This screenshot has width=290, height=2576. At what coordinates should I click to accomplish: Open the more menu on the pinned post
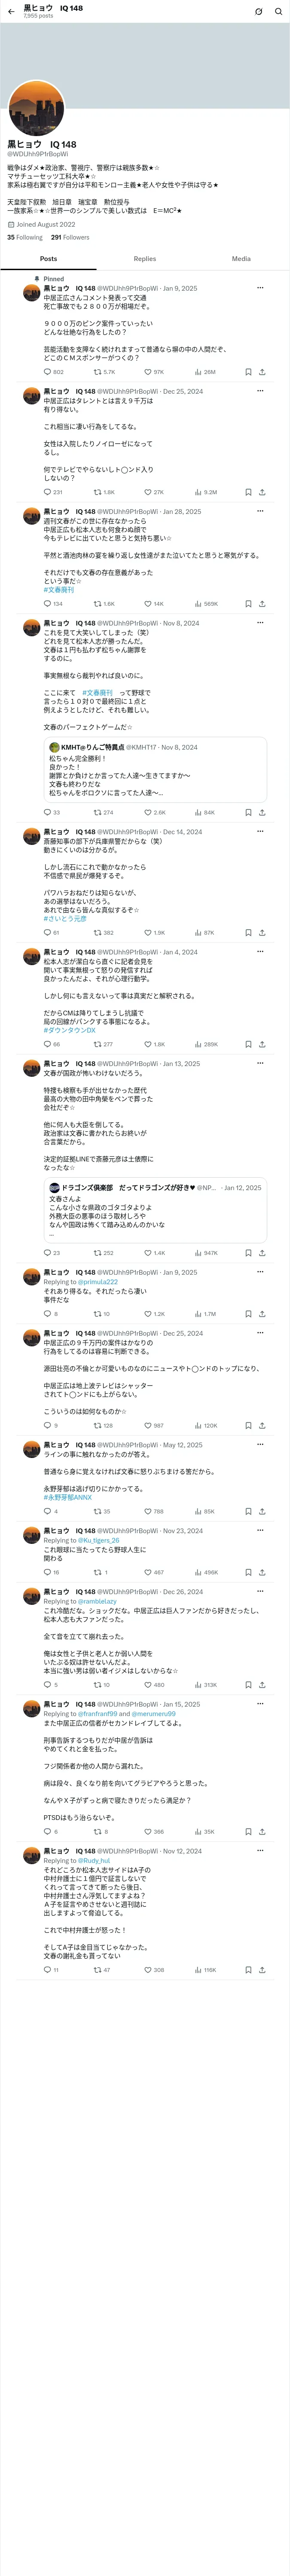click(260, 288)
